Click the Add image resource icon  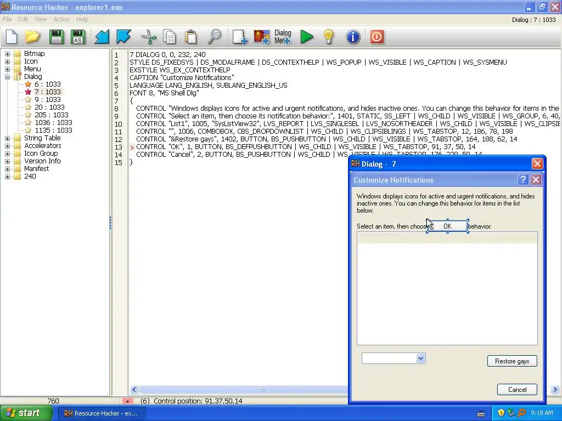262,37
